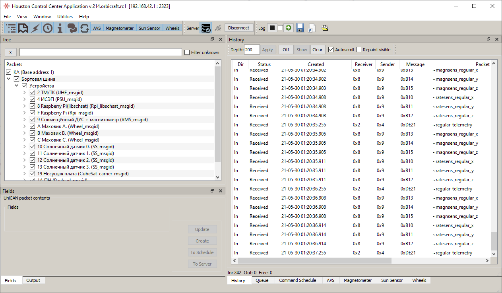Click the Clear button in History

[318, 49]
